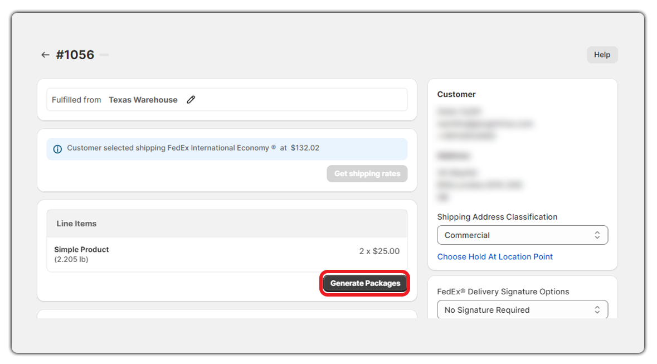Screen dimensions: 657x364
Task: Click the Fulfilled from label
Action: (x=76, y=100)
